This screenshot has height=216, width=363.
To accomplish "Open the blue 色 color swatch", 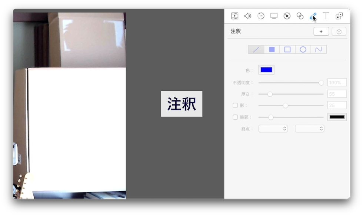I will (x=266, y=70).
